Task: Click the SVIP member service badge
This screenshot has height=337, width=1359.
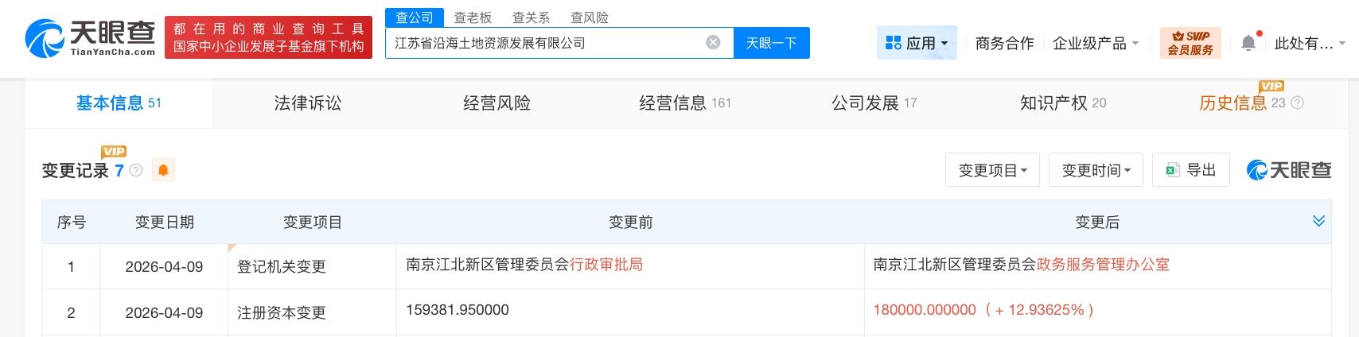Action: pyautogui.click(x=1190, y=43)
